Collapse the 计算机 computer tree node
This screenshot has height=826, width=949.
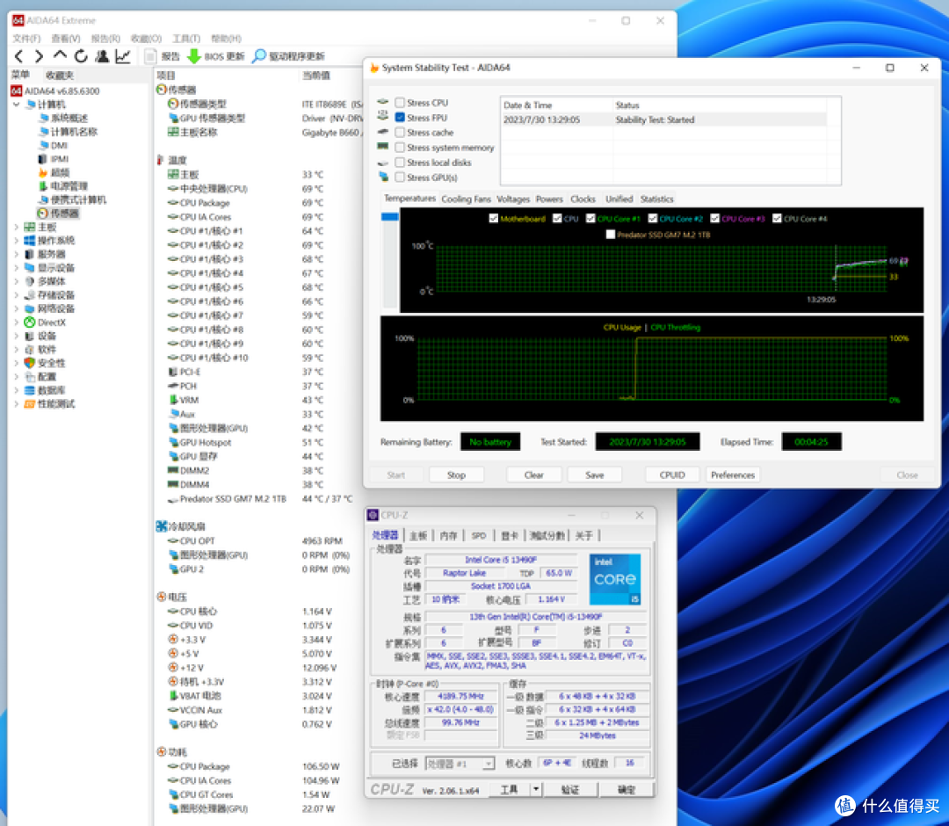point(17,105)
